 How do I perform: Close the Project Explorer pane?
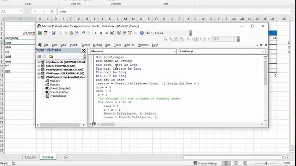pos(83,50)
